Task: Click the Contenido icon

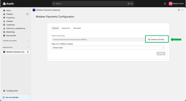Action: click(x=4, y=25)
